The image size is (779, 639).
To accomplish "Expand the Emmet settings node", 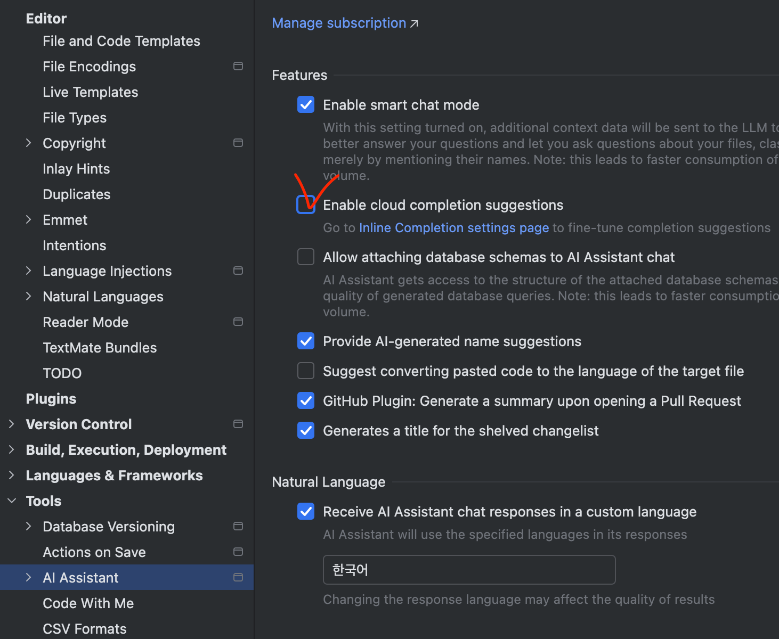I will point(29,219).
